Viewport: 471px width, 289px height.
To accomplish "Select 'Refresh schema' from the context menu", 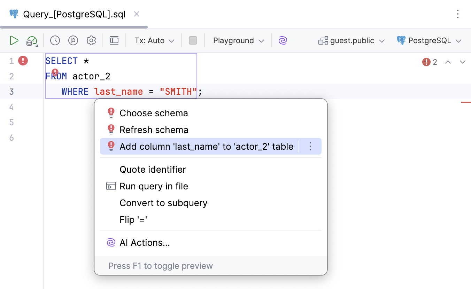I will tap(154, 130).
